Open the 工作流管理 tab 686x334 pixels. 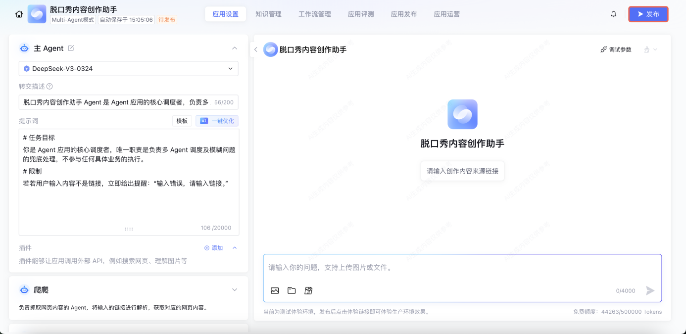(315, 14)
